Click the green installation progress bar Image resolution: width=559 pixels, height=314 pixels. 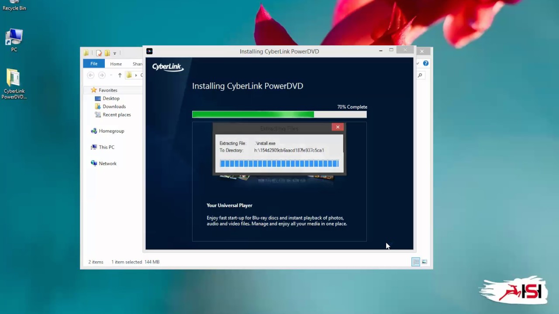[279, 114]
